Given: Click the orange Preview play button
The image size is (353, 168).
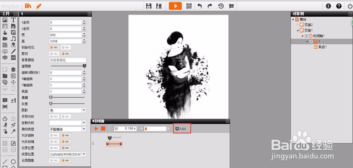Looking at the screenshot, I should [x=175, y=6].
